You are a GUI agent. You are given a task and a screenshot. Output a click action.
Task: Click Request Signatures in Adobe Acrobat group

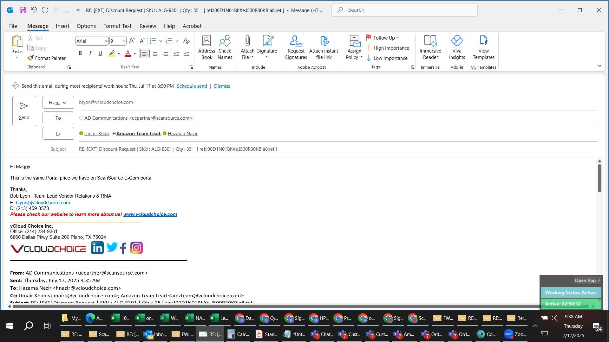click(296, 47)
